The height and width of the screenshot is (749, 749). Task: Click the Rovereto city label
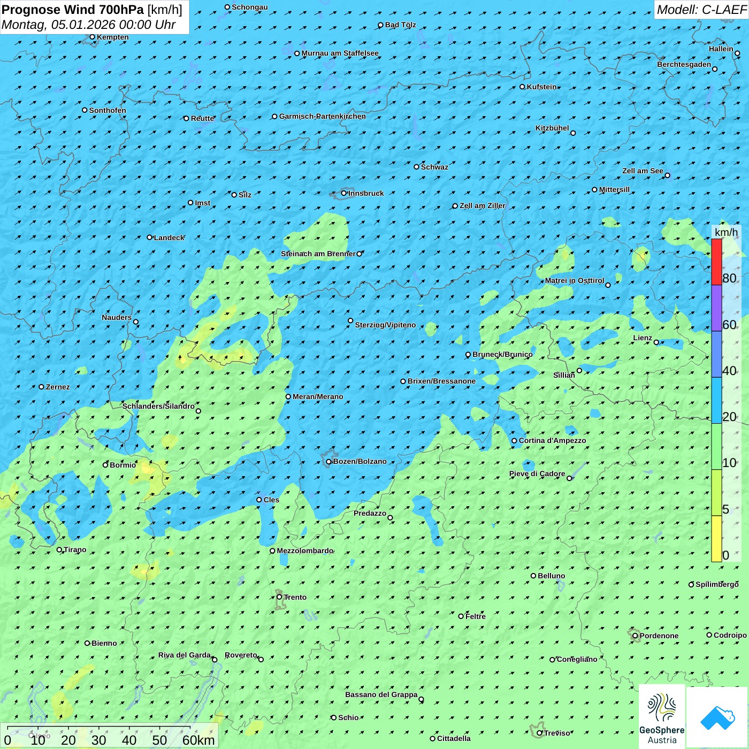(241, 655)
